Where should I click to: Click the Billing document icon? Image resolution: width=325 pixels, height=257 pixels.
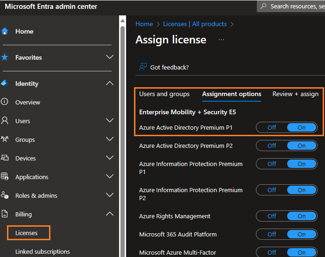5,214
